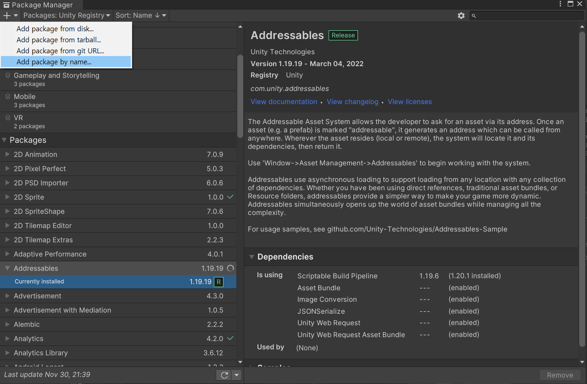Open the View changelog link
The image size is (587, 384).
pyautogui.click(x=352, y=102)
